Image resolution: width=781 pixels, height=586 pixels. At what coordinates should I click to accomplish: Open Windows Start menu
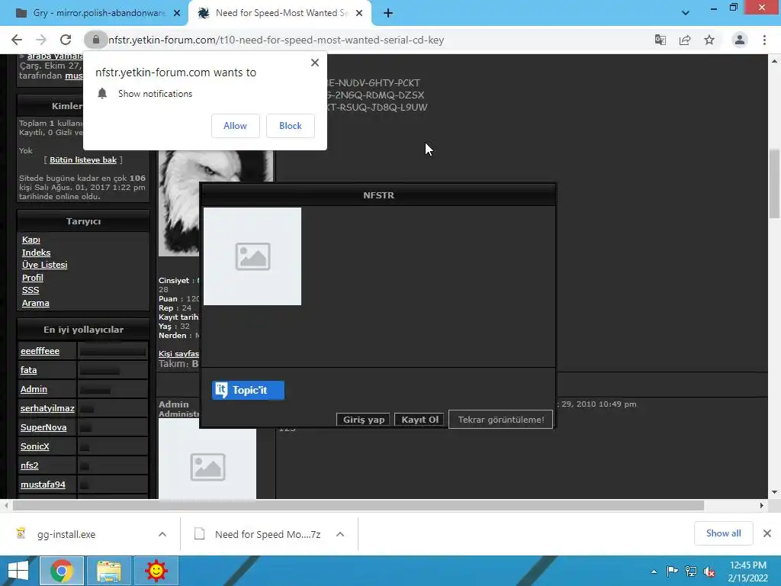[18, 571]
